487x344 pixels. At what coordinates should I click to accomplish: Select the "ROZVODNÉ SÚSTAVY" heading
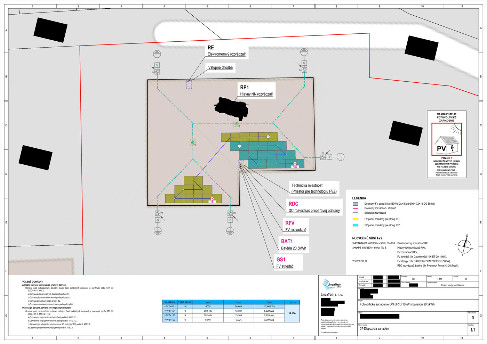367,238
